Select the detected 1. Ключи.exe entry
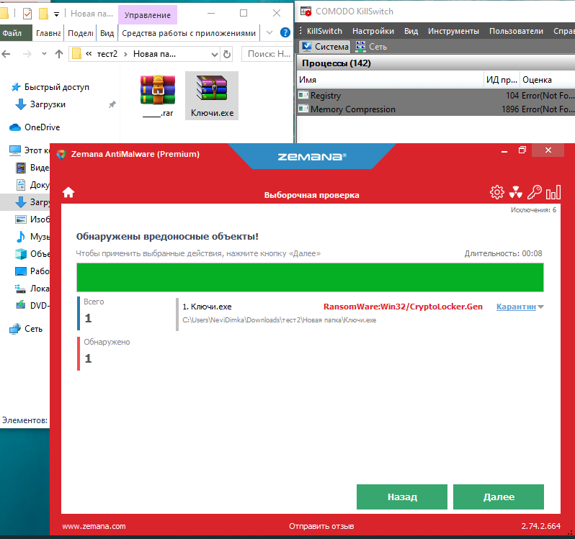Viewport: 575px width, 539px height. (208, 307)
